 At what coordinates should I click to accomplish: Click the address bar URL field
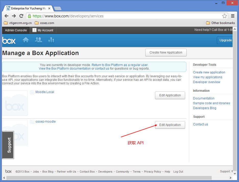(126, 16)
